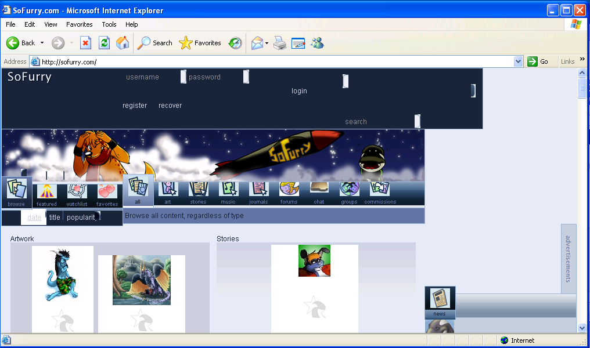
Task: Click the Go button
Action: [x=538, y=61]
